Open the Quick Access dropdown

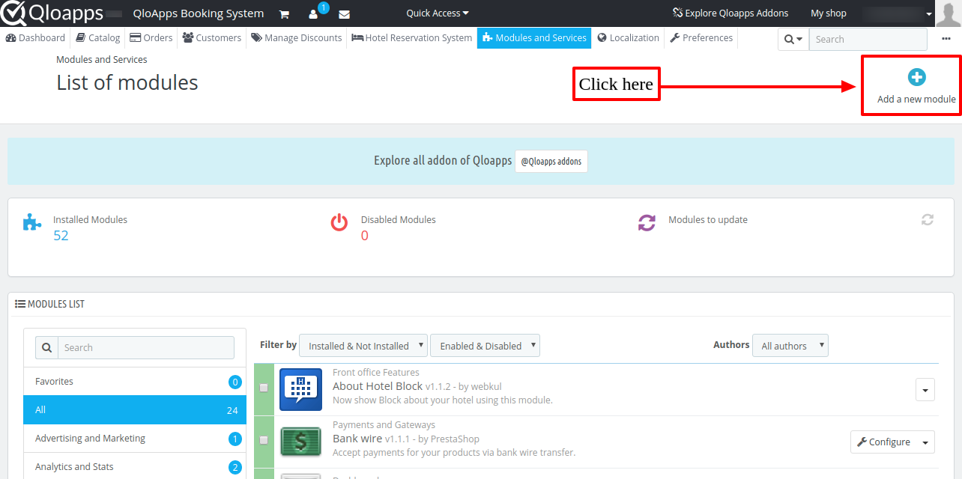click(x=438, y=13)
